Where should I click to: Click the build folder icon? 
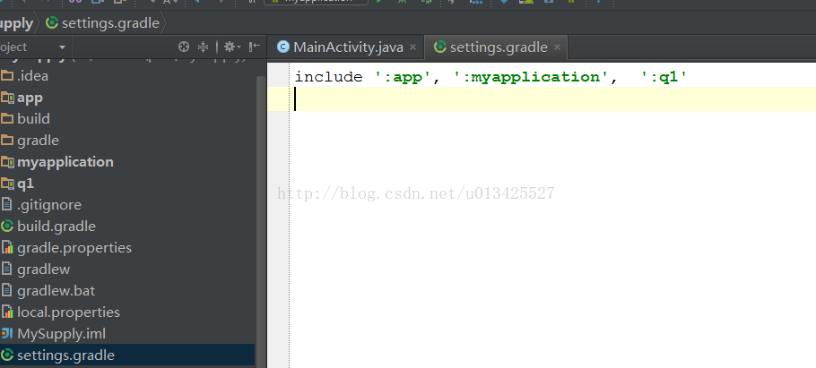(x=7, y=119)
